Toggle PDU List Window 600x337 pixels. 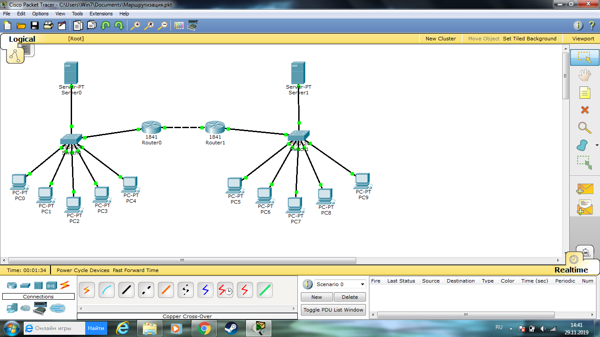[334, 310]
